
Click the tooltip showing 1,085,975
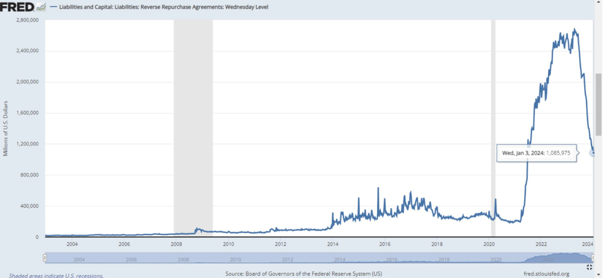(536, 153)
